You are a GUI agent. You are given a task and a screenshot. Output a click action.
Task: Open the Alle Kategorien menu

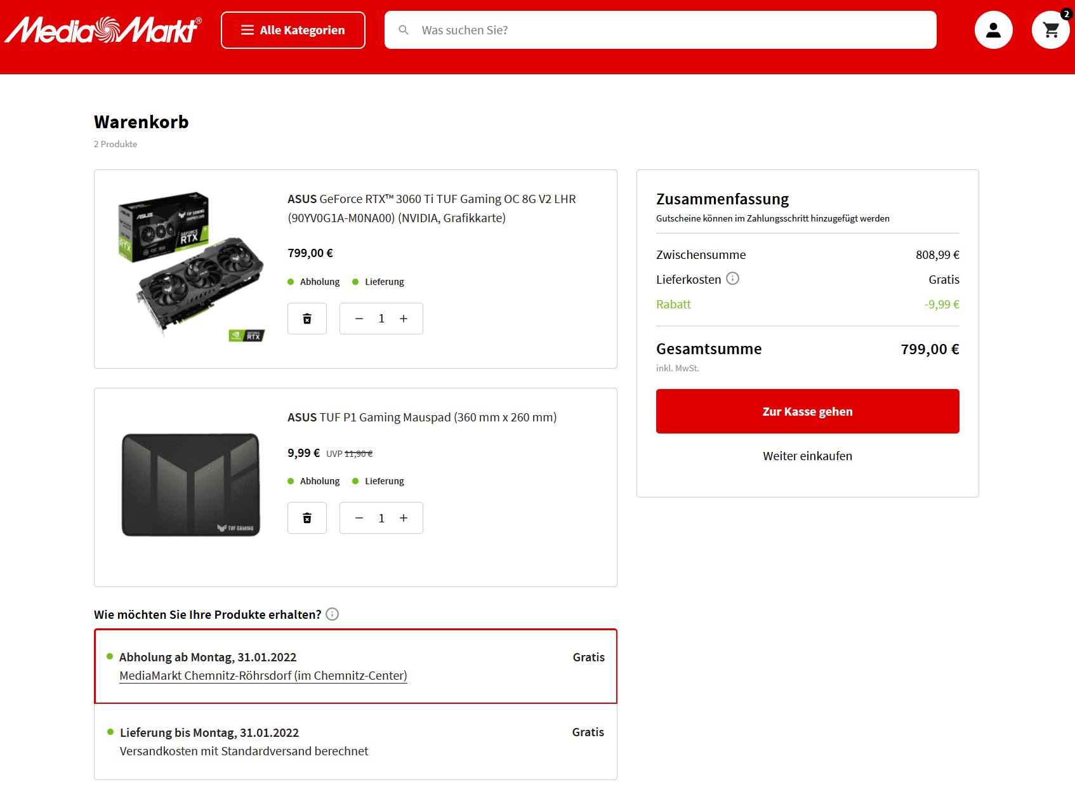(x=293, y=30)
